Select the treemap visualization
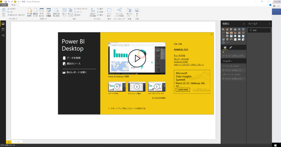This screenshot has height=147, width=281. click(x=231, y=36)
